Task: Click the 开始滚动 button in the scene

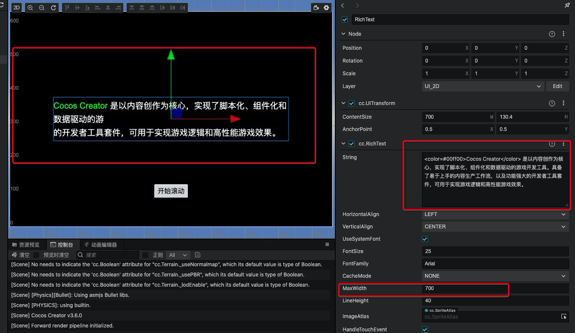Action: 171,191
